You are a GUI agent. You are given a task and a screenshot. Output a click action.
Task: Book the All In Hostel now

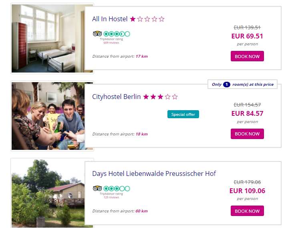pos(247,56)
